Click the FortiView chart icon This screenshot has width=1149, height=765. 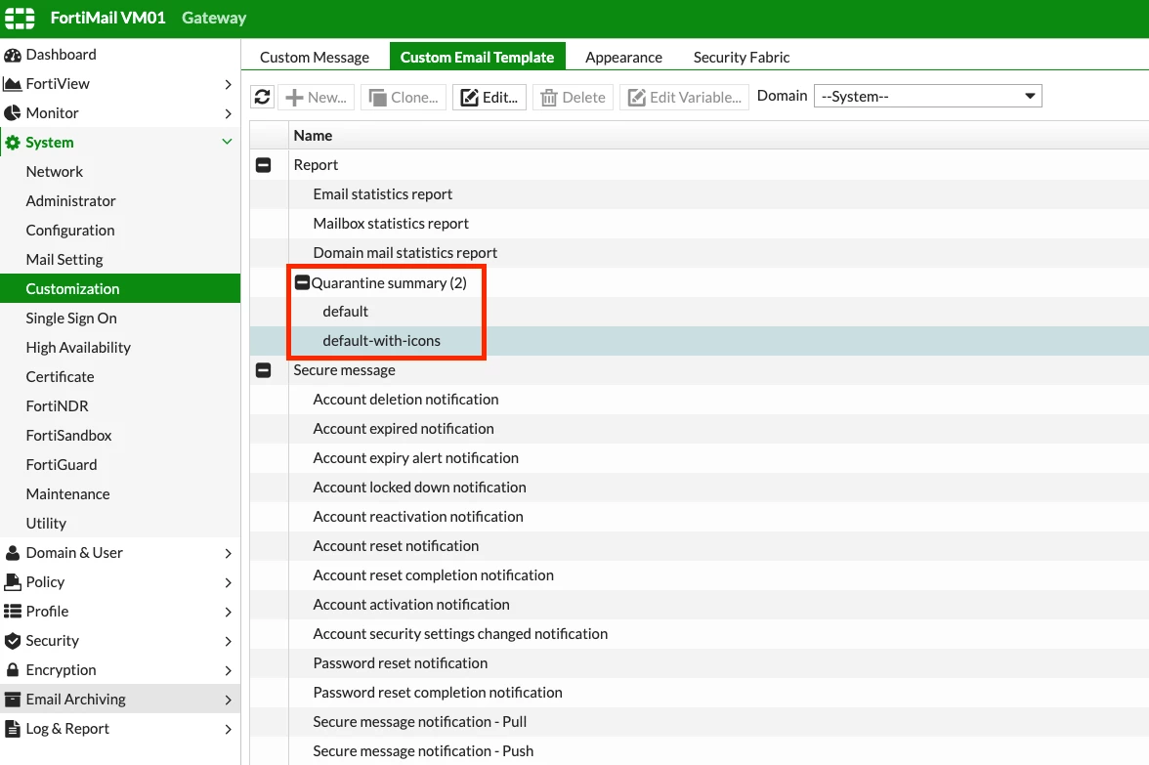click(x=13, y=84)
